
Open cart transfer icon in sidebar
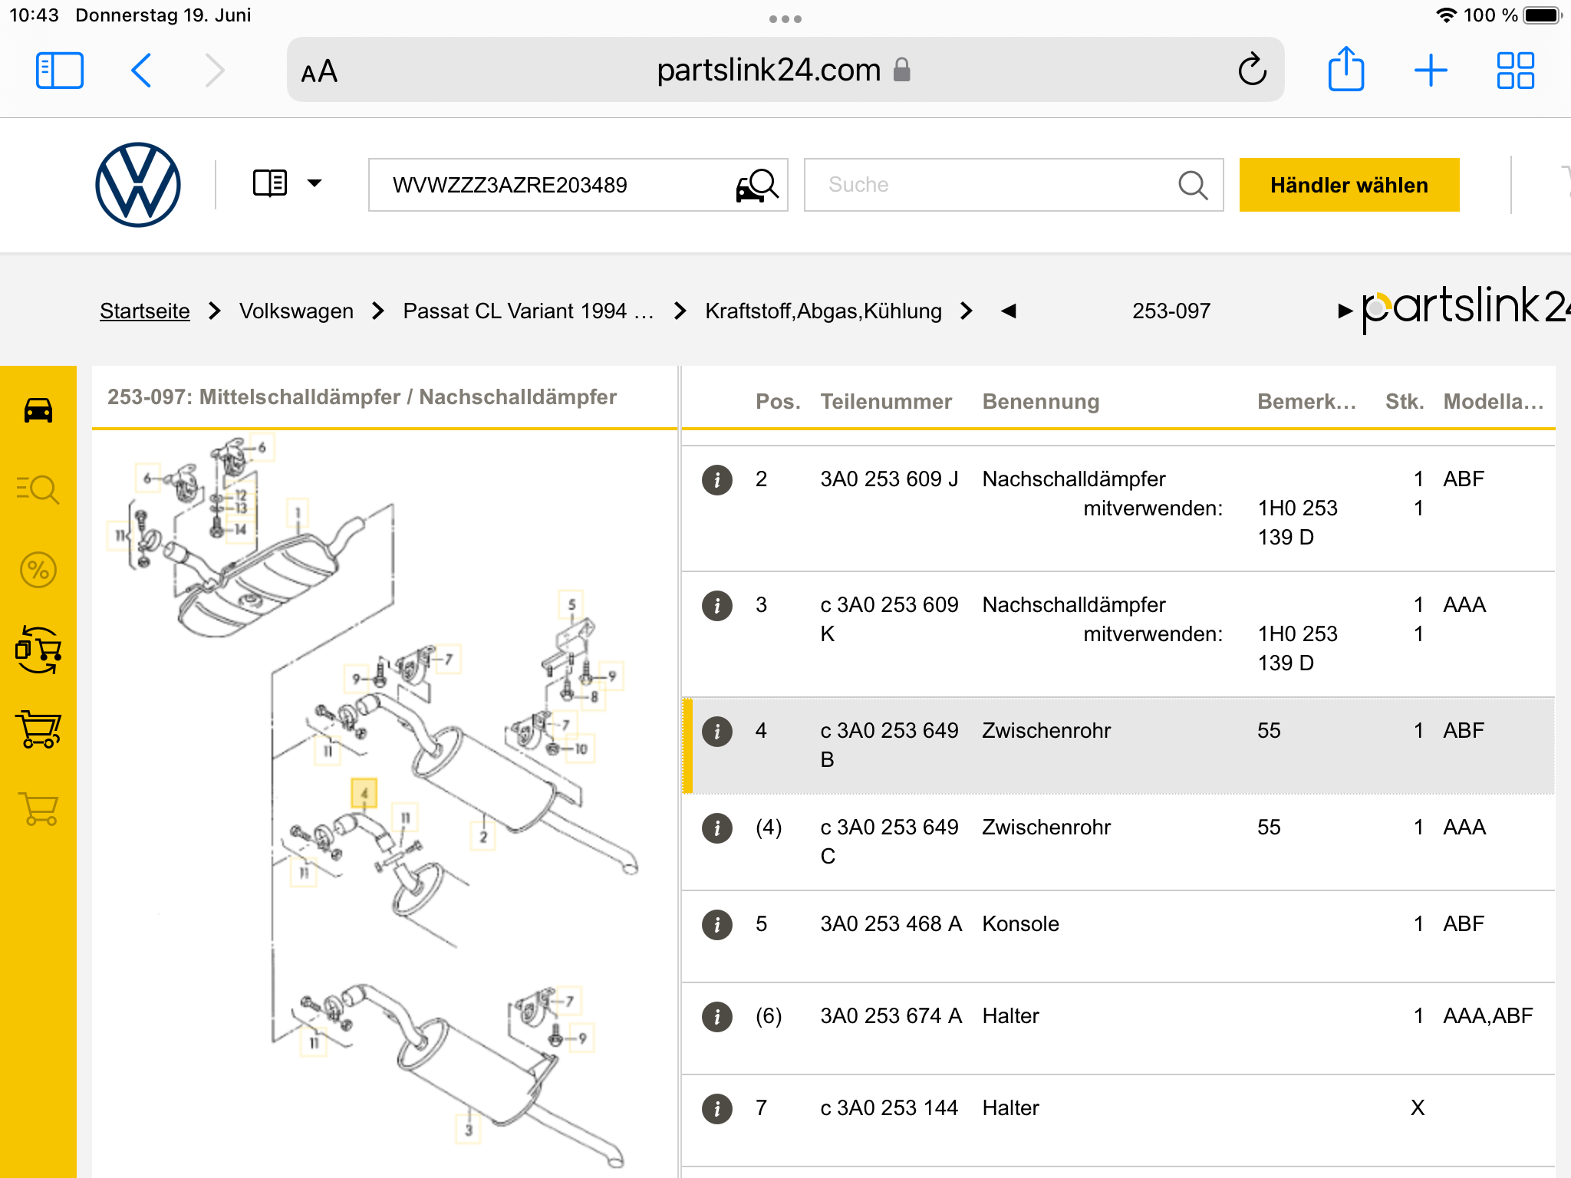(38, 650)
